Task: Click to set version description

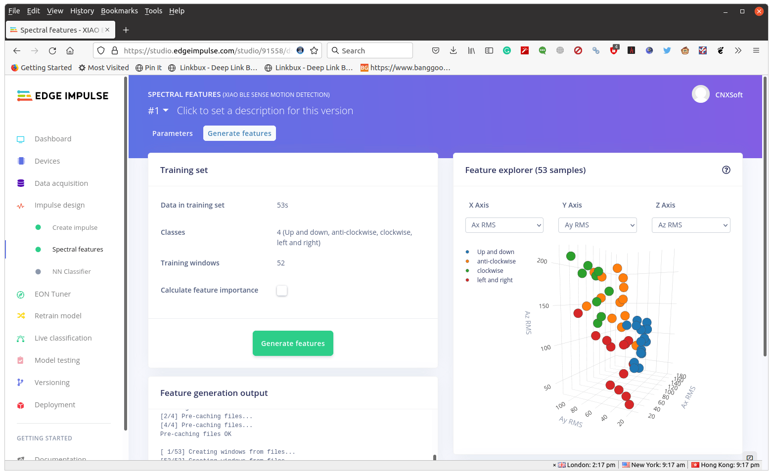Action: point(265,111)
